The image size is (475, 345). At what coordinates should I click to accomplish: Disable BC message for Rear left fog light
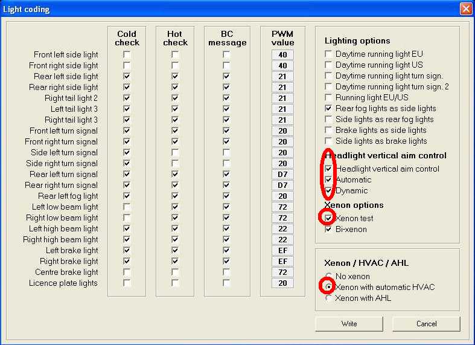click(x=226, y=196)
